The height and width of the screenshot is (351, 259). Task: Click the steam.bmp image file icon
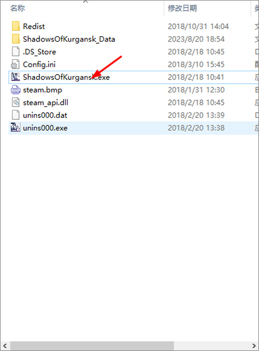click(16, 90)
